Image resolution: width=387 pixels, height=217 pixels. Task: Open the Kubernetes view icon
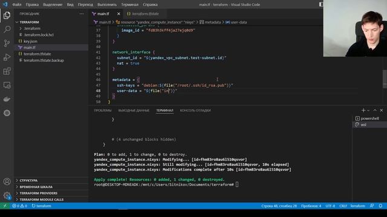click(x=7, y=113)
